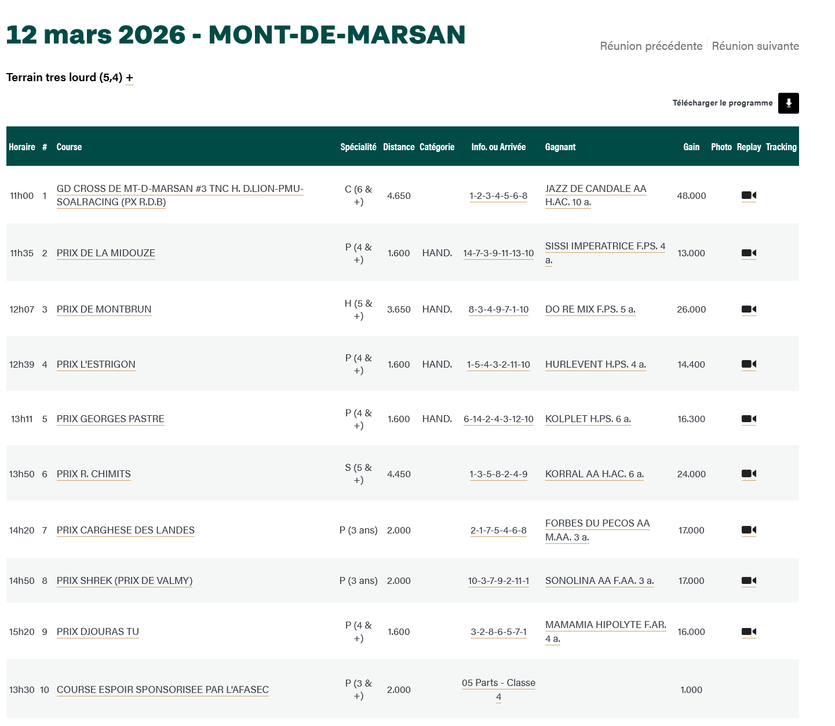This screenshot has width=835, height=726.
Task: Open replay for PRIX GEORGES PASTRE
Action: pyautogui.click(x=748, y=419)
